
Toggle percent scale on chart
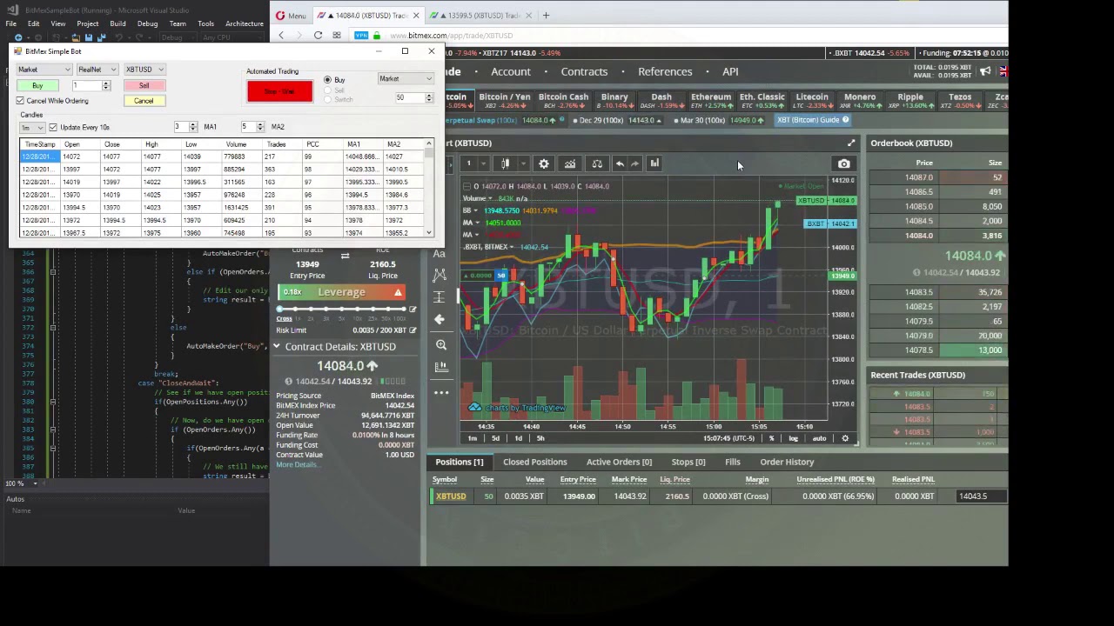pyautogui.click(x=771, y=438)
